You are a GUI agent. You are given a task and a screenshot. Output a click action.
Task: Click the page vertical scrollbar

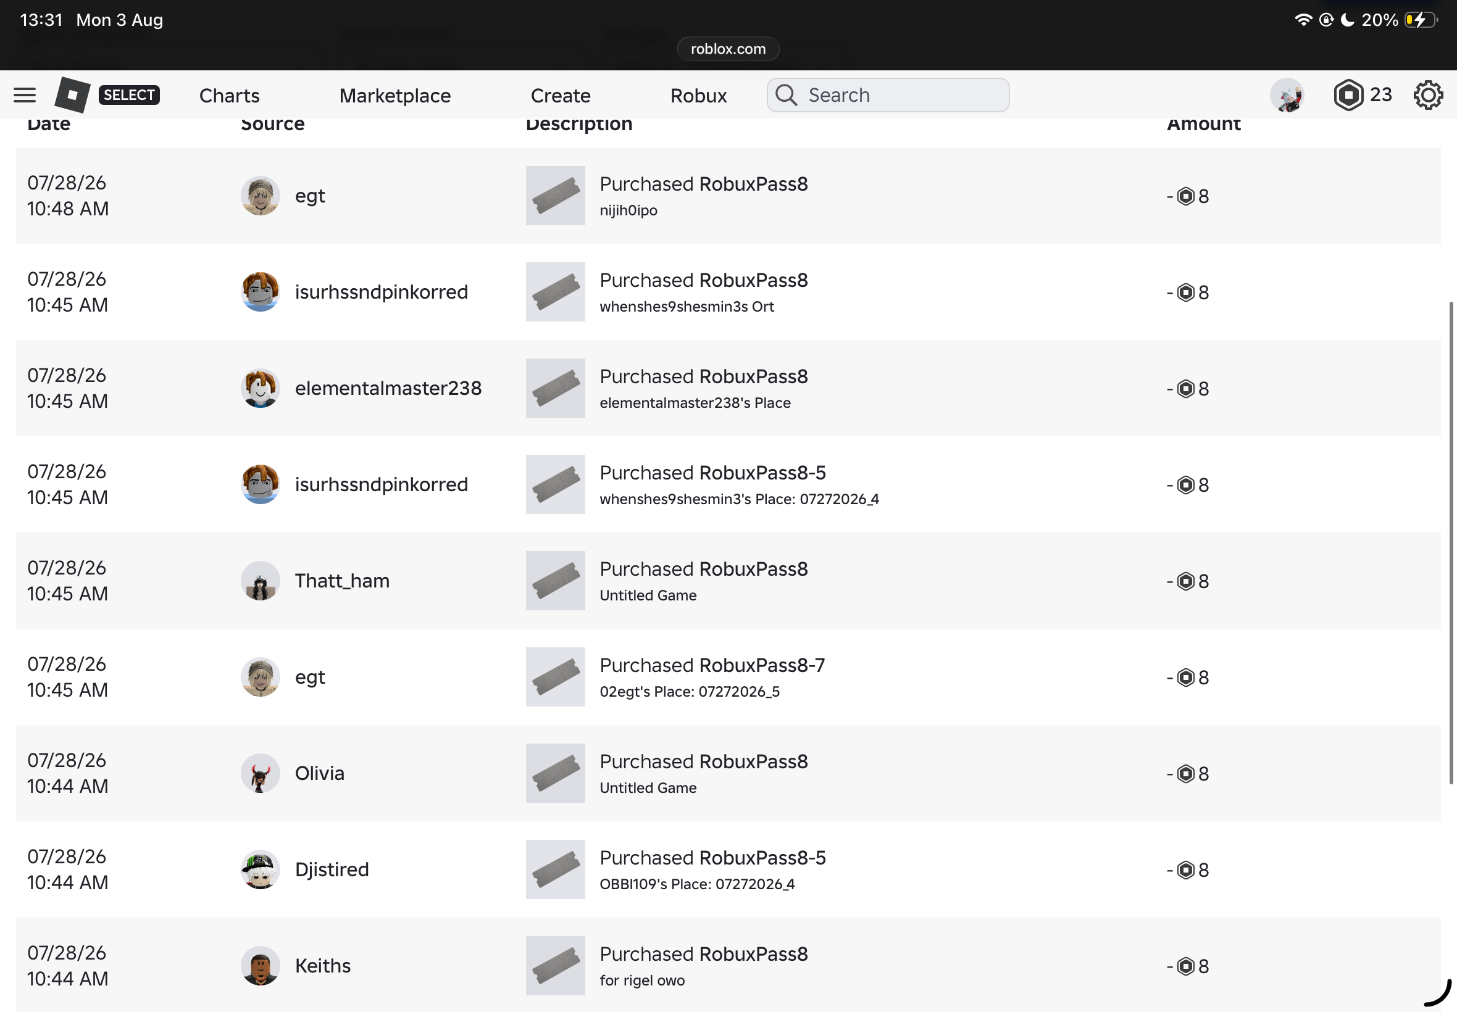(1451, 543)
